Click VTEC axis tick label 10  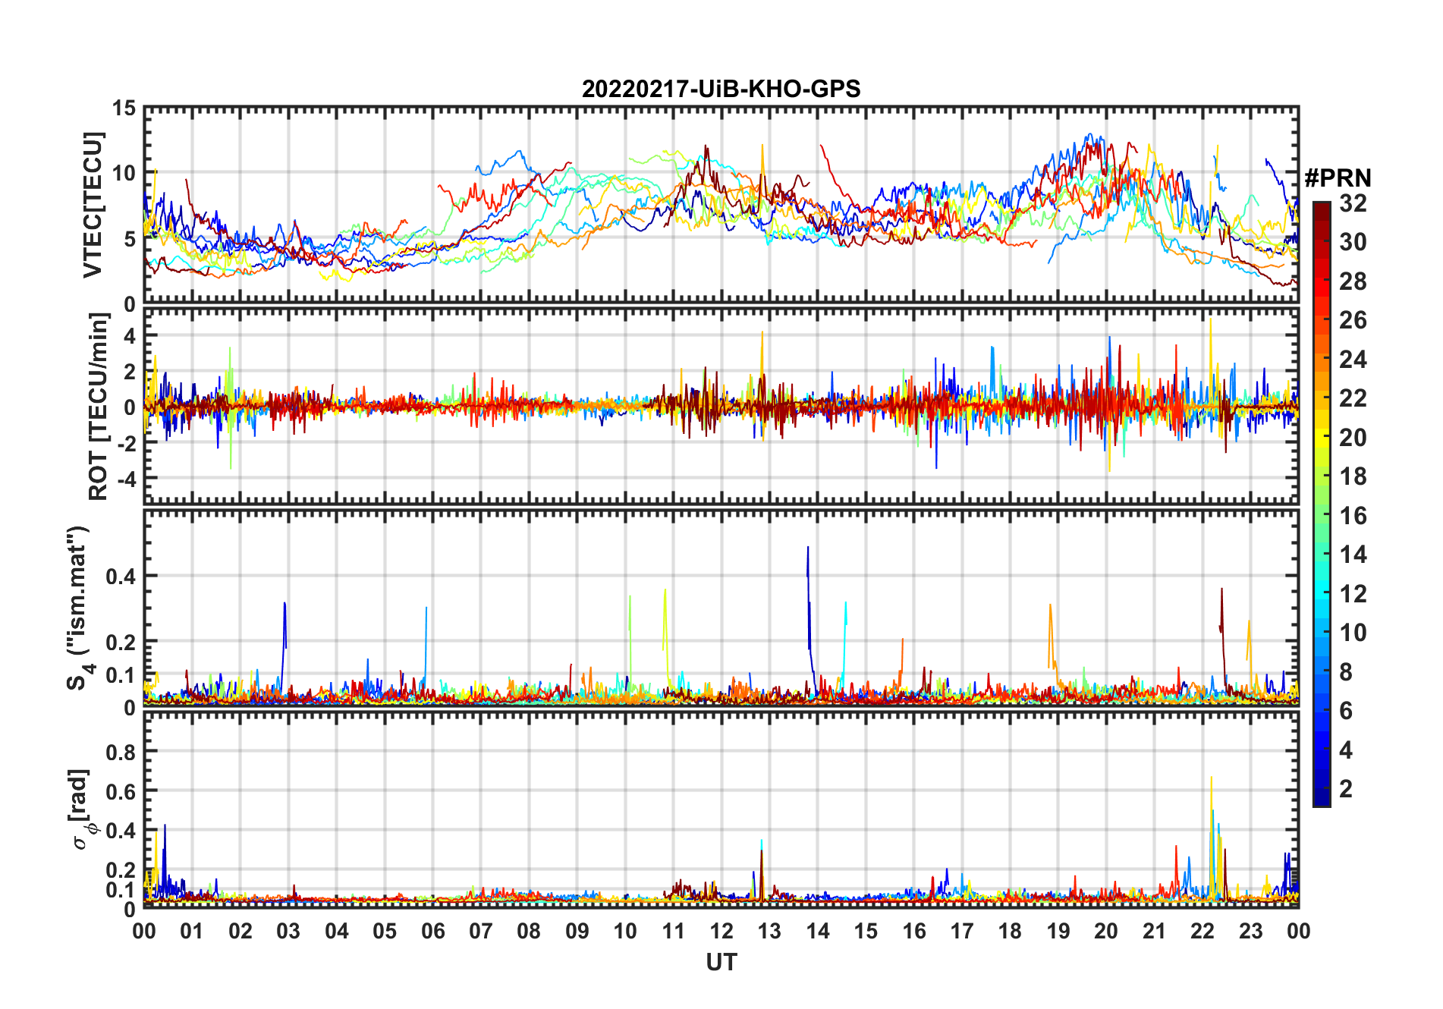124,174
